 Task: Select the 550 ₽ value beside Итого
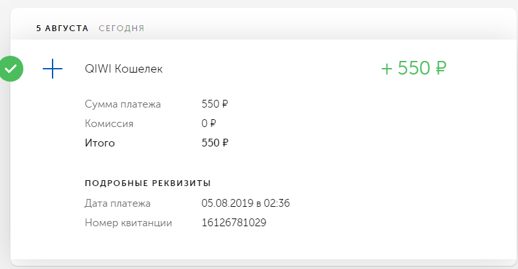tap(216, 143)
